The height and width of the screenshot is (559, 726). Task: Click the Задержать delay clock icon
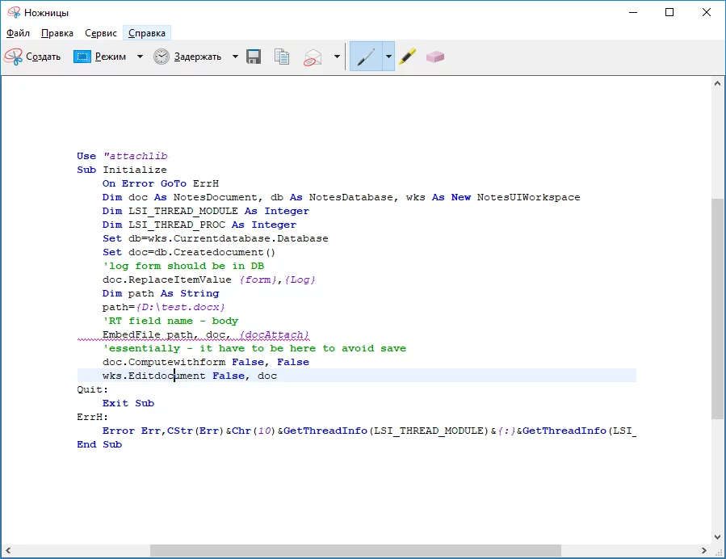pos(162,57)
